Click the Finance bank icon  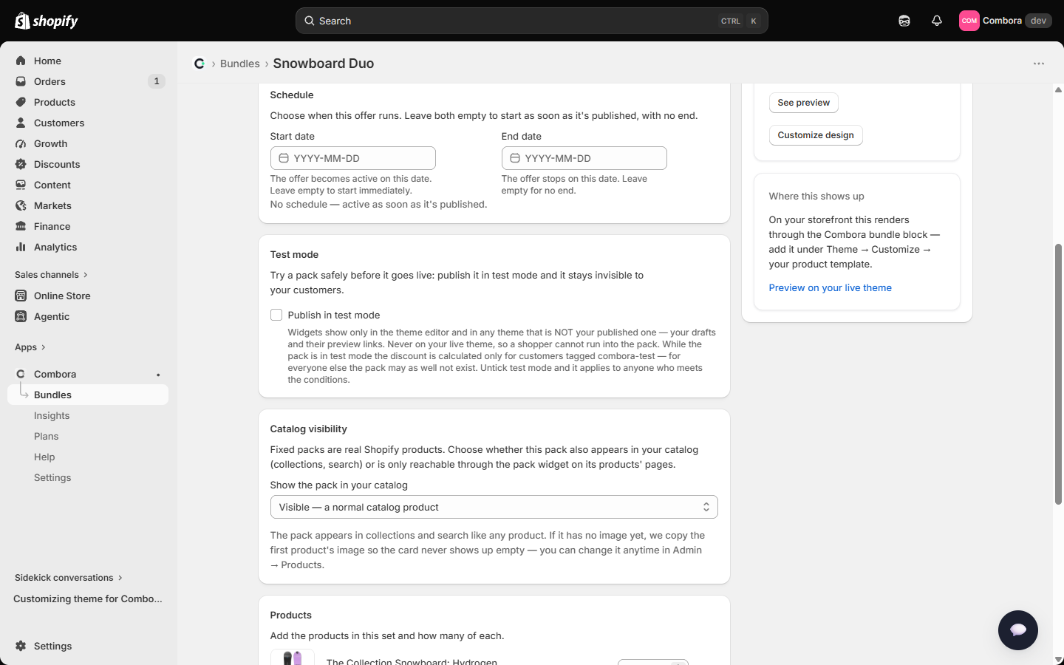[x=21, y=226]
